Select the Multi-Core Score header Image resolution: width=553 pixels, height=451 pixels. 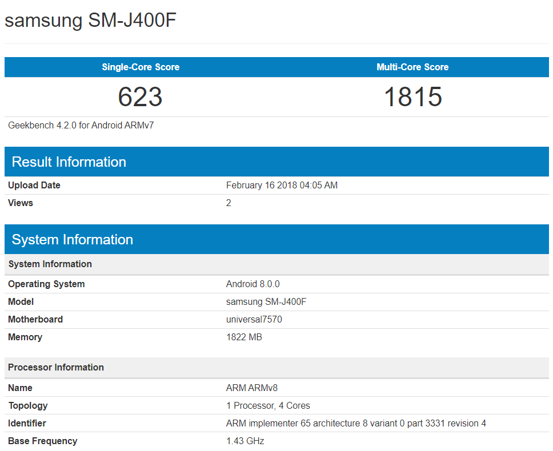point(413,67)
